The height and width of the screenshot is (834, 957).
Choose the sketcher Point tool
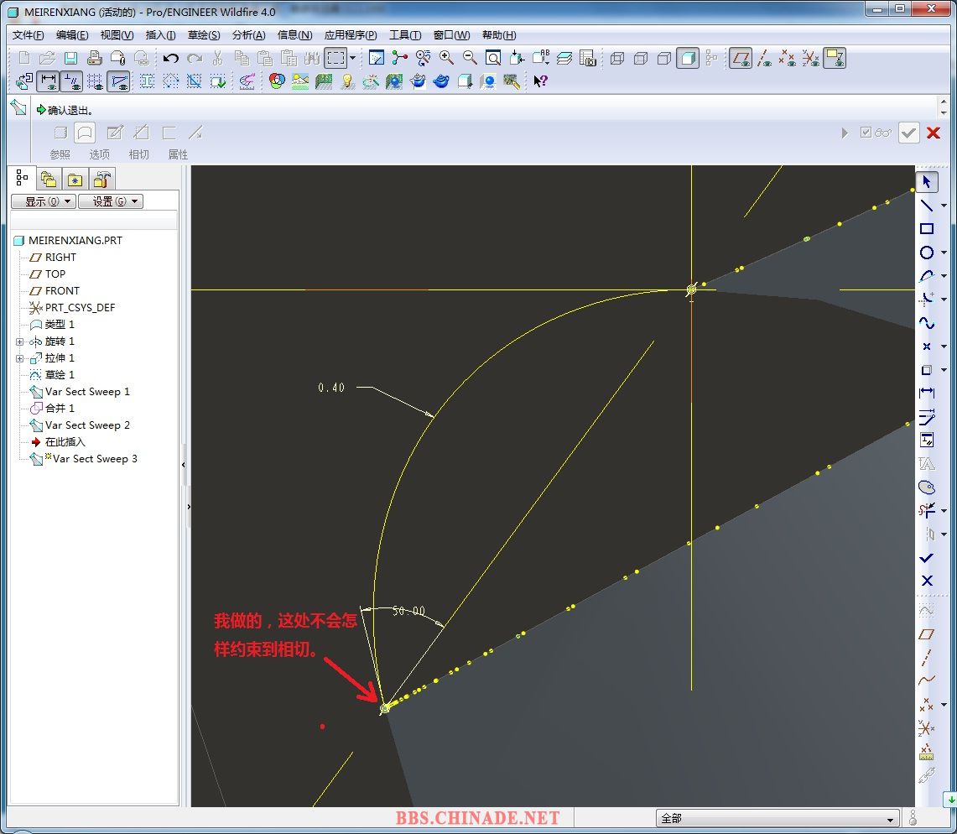point(927,347)
